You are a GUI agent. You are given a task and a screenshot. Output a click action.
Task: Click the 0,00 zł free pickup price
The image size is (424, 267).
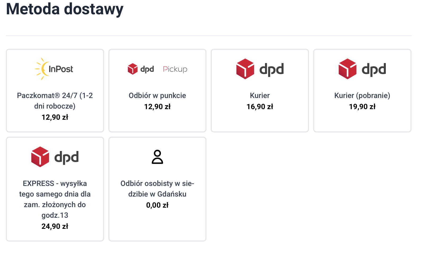pyautogui.click(x=157, y=205)
